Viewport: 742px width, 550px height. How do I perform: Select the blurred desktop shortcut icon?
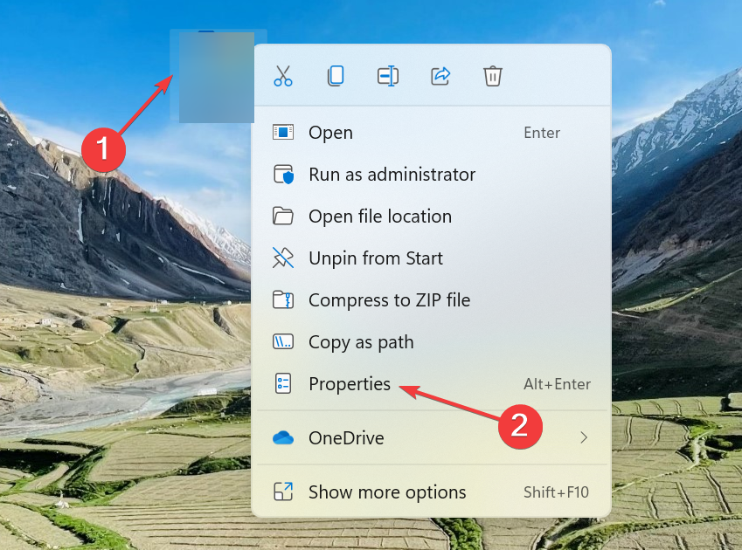(x=217, y=77)
